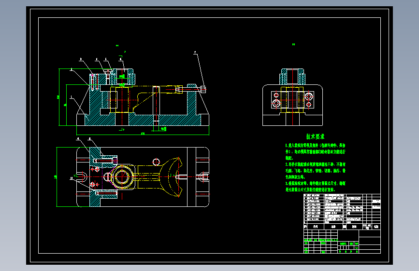The height and width of the screenshot is (271, 419).
Task: Click the title block in bottom-right corner
Action: tap(342, 242)
